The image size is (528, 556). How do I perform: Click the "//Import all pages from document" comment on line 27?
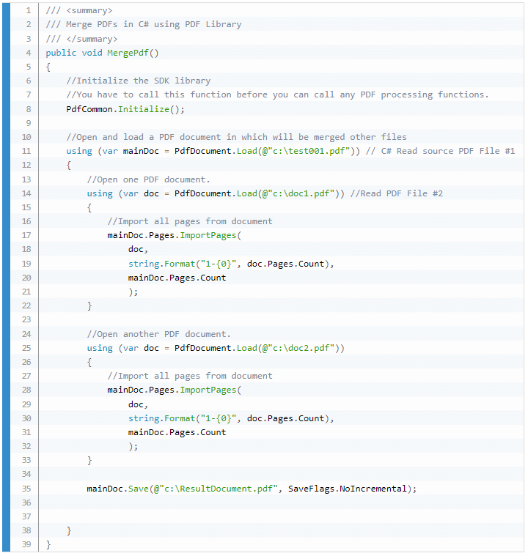[190, 376]
